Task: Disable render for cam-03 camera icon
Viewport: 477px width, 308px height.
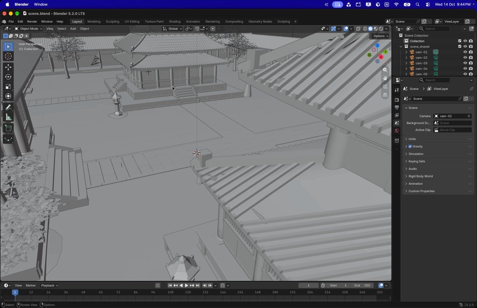Action: [x=471, y=63]
